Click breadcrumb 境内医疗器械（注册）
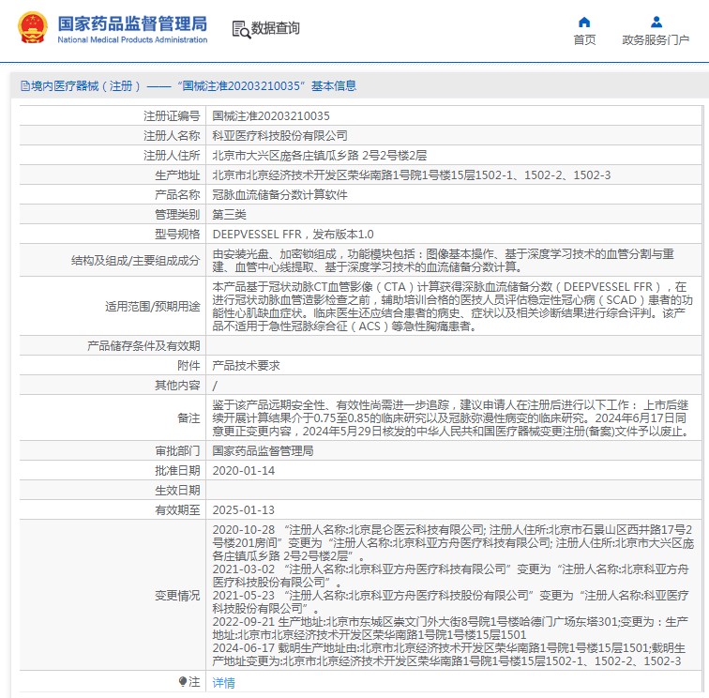The height and width of the screenshot is (698, 709). (x=85, y=86)
